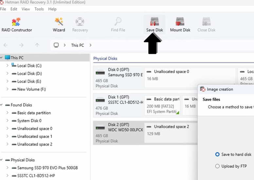
Task: Click the Hetman app icon in title bar
Action: point(2,2)
